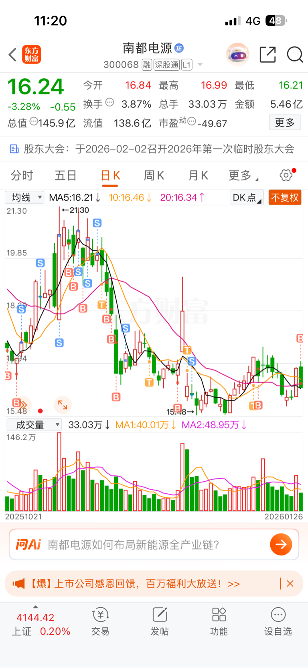
Task: Tap MA1:40.01万 volume average
Action: click(x=146, y=425)
